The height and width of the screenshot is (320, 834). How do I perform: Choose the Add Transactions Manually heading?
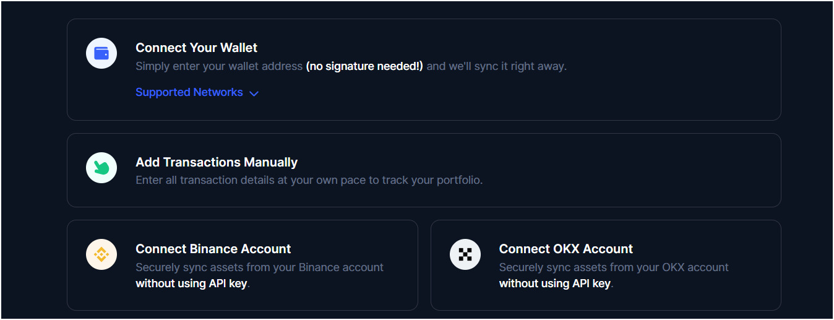(217, 162)
